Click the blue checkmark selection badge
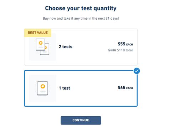Image resolution: width=169 pixels, height=132 pixels. pos(137,71)
